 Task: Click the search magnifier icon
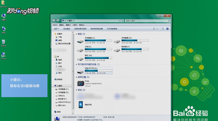pos(169,21)
